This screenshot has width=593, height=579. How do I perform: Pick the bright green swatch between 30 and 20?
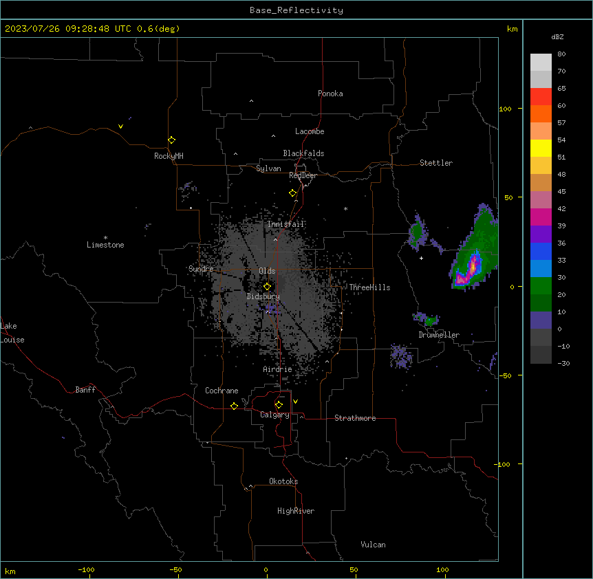541,286
